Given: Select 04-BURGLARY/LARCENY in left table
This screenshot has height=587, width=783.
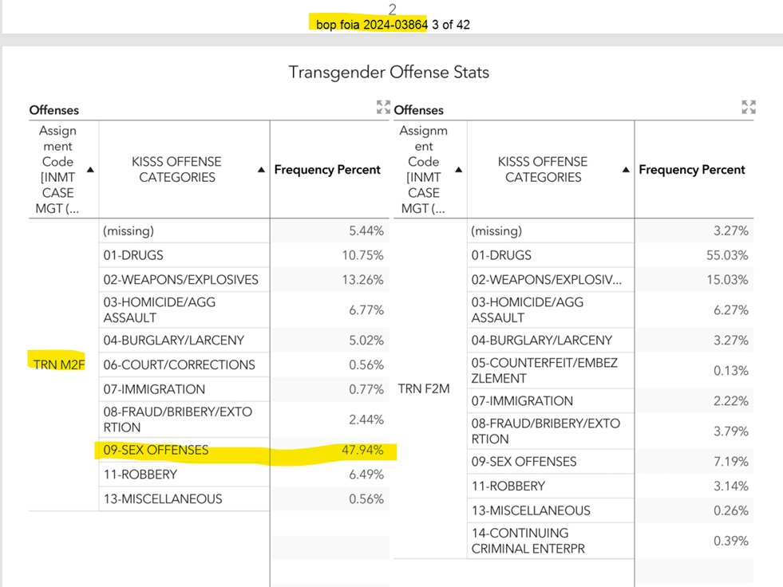Looking at the screenshot, I should [x=174, y=341].
